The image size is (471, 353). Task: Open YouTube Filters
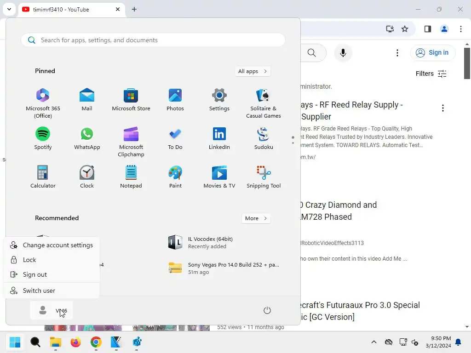click(x=431, y=74)
